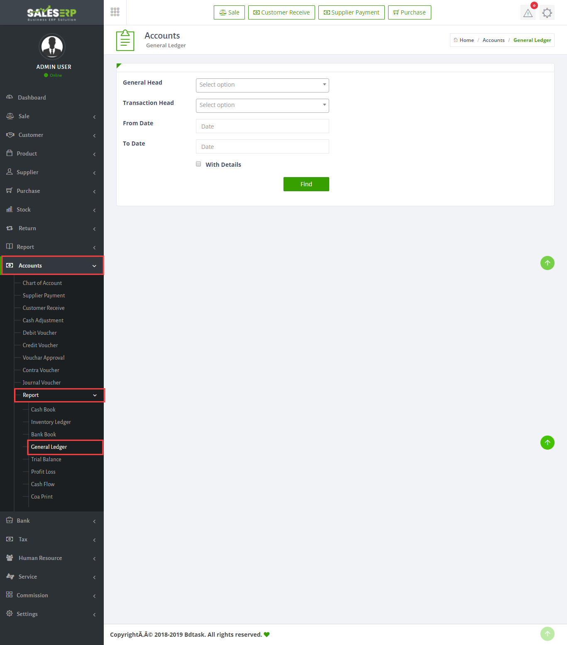Select Chart of Account menu item
This screenshot has height=645, width=567.
click(42, 283)
